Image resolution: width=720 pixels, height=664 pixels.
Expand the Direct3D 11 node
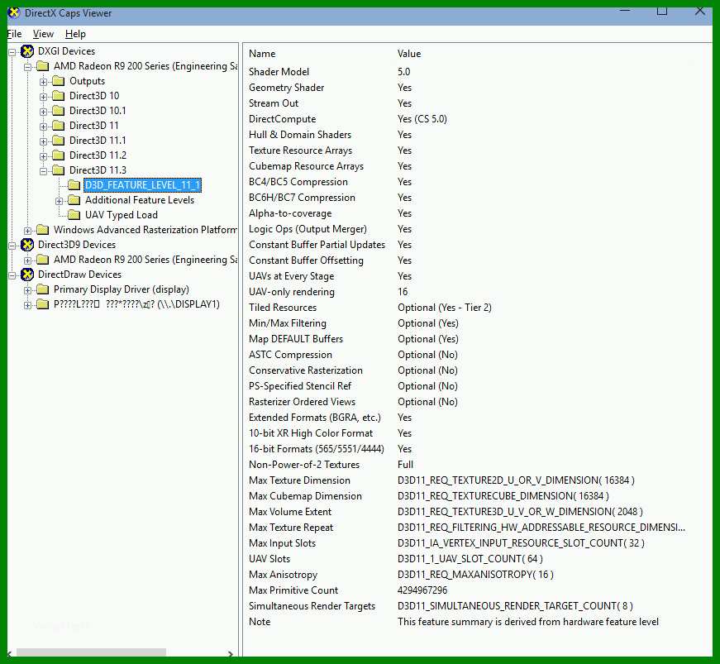[x=43, y=127]
